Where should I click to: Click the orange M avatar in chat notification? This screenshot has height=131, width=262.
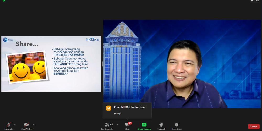pyautogui.click(x=108, y=108)
